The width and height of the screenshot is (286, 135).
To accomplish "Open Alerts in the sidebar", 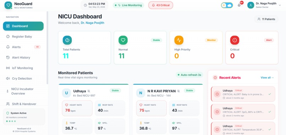I will 23,47.
